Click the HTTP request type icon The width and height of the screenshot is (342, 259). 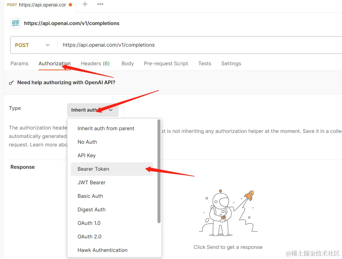[16, 23]
